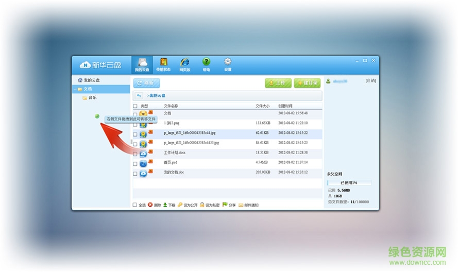Click the 总文件数量 11/100000 text

pyautogui.click(x=348, y=202)
